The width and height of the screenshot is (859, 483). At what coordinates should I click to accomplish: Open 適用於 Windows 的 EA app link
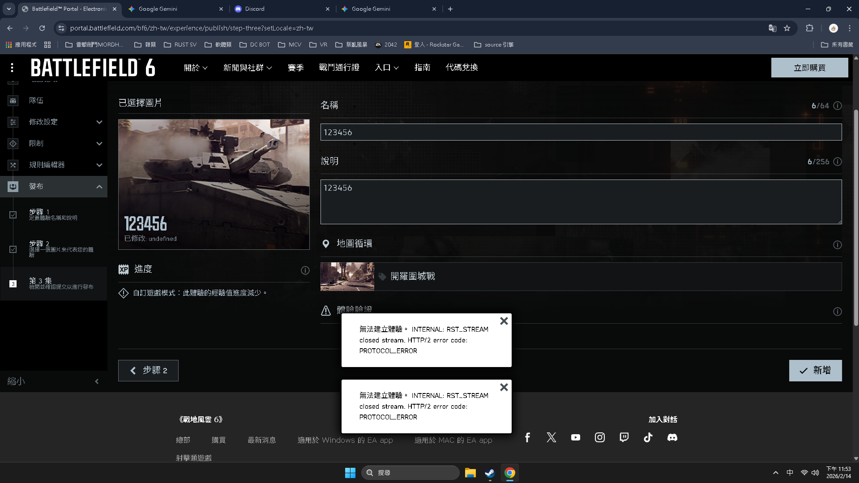tap(345, 440)
